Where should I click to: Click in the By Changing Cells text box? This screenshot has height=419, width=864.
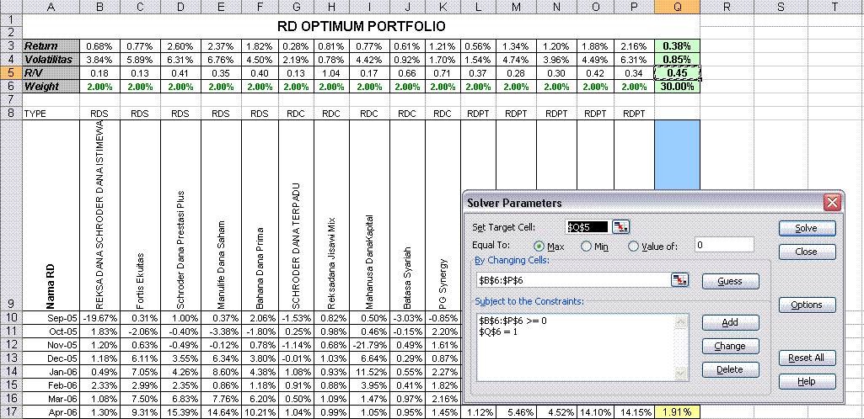(572, 280)
